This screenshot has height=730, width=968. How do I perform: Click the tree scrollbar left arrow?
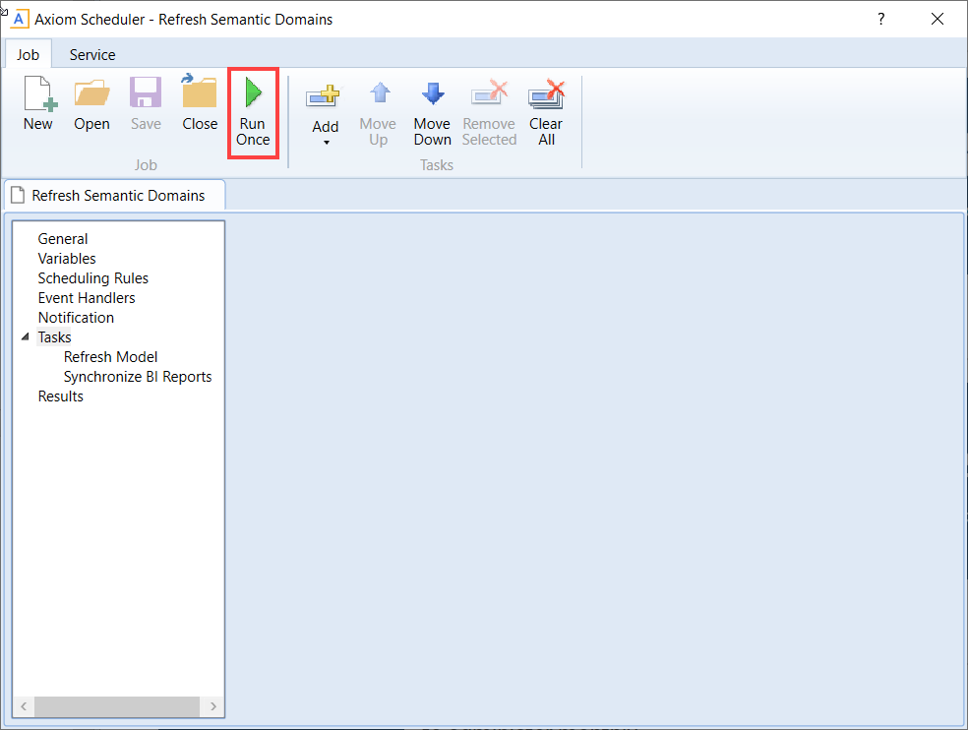click(24, 706)
